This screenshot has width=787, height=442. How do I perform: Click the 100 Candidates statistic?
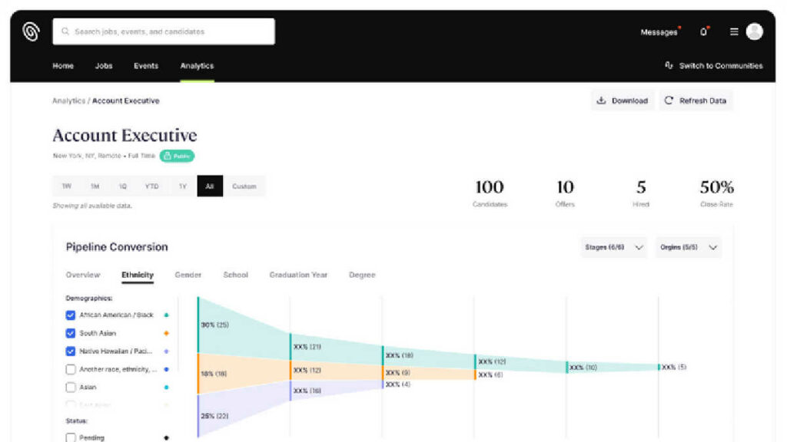(490, 193)
